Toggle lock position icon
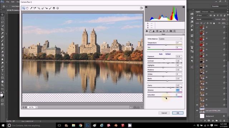 [x=208, y=23]
